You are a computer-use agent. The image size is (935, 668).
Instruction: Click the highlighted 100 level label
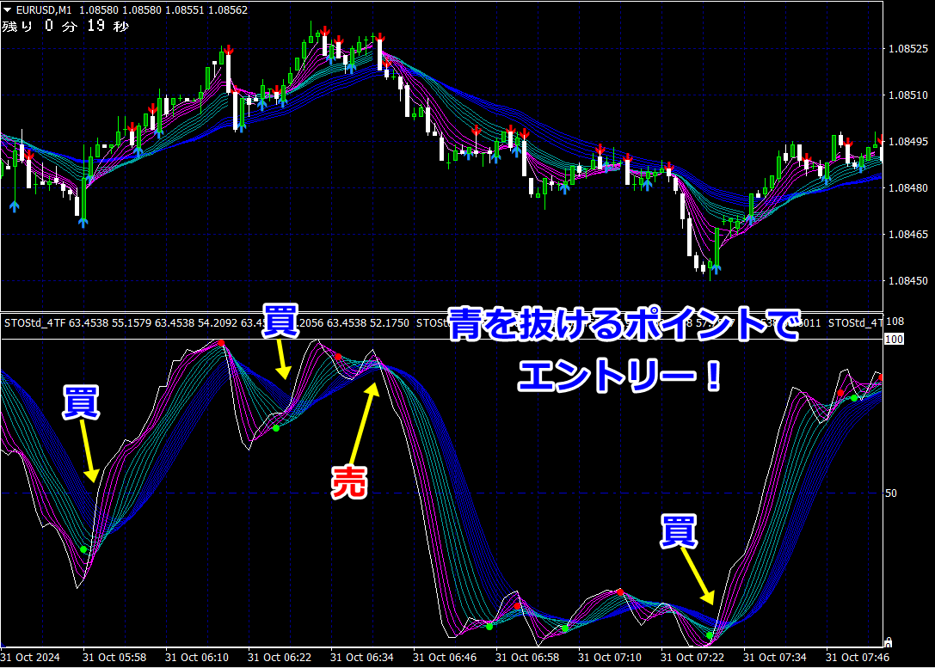click(894, 340)
